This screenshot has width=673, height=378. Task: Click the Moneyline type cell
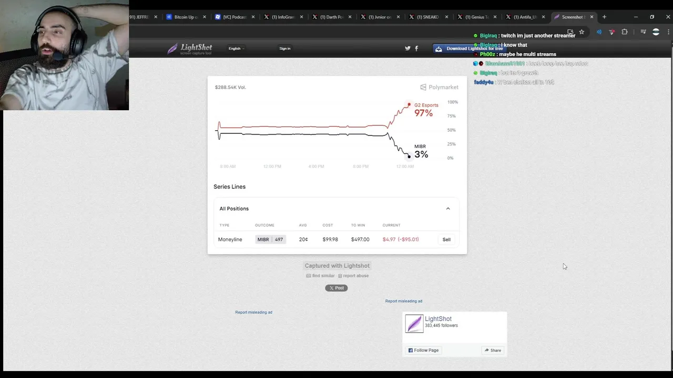[x=230, y=239]
